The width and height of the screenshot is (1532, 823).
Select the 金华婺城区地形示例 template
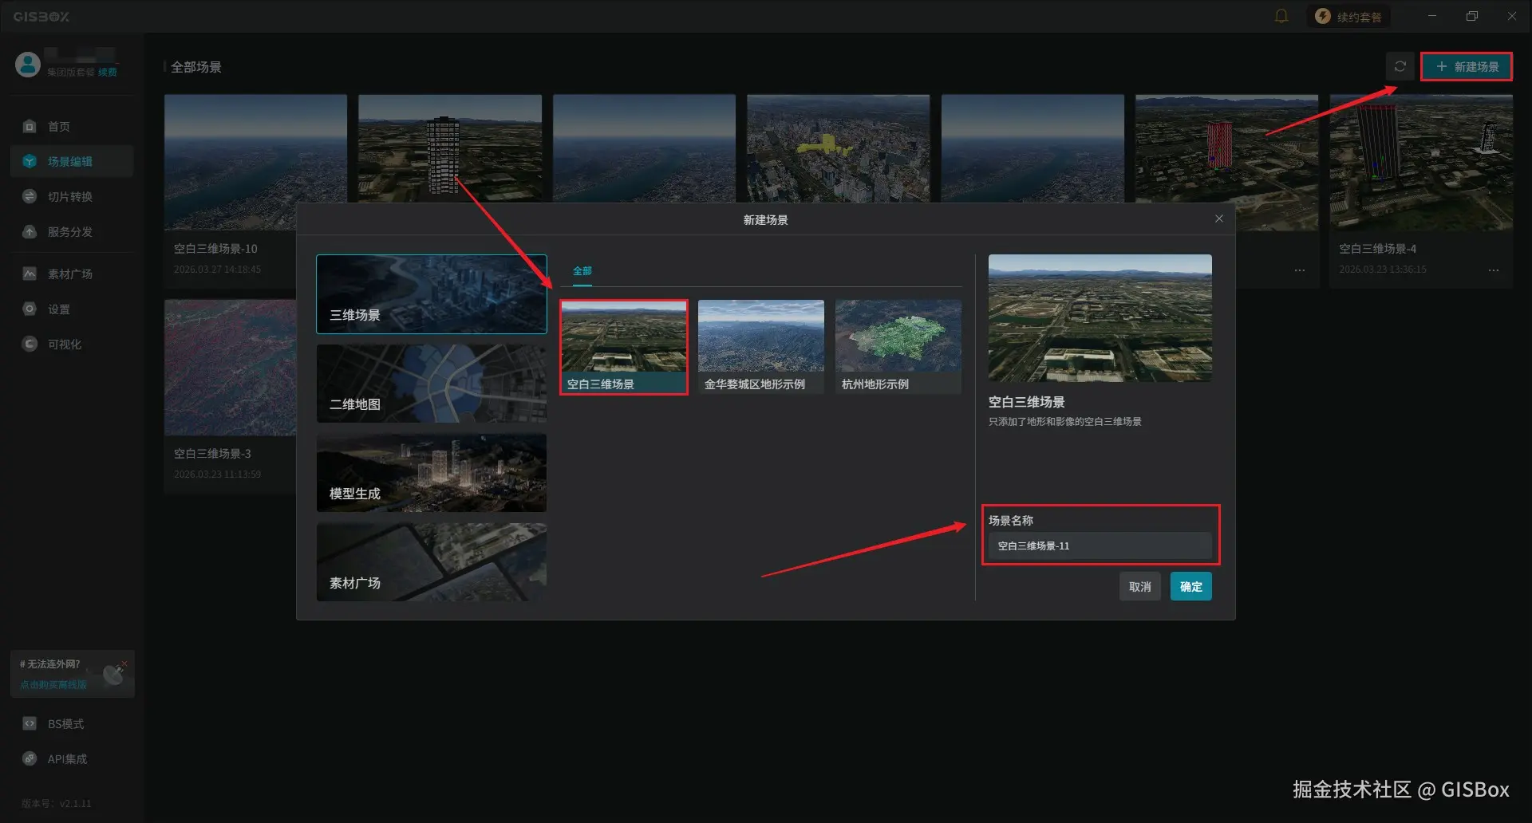tap(761, 347)
